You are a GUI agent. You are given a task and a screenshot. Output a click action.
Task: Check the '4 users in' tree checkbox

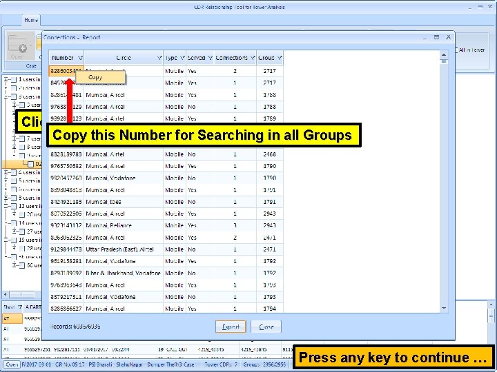[14, 173]
